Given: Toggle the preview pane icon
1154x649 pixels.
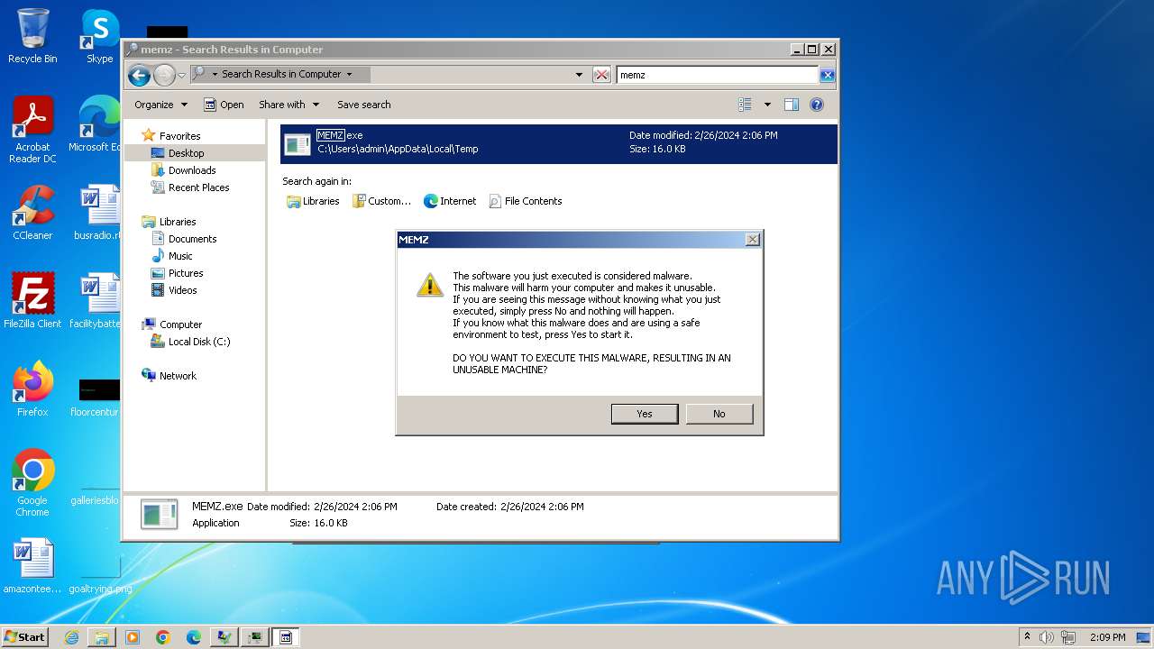Looking at the screenshot, I should [x=792, y=105].
